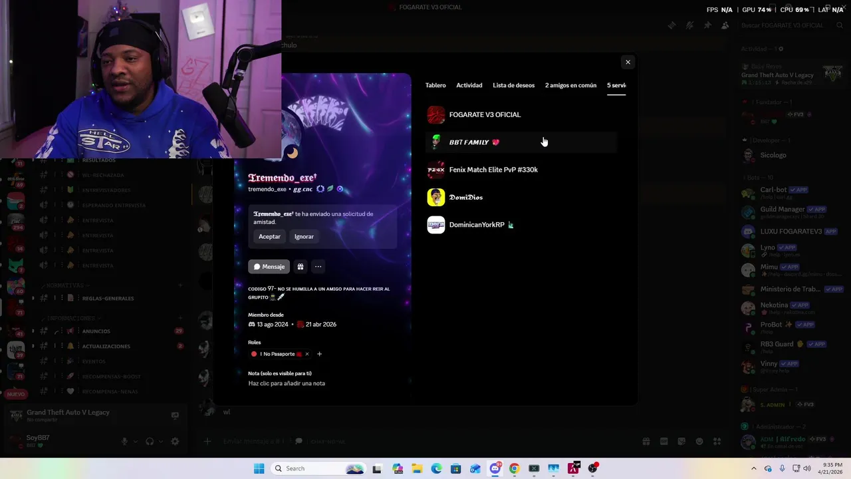Toggle microphone mute in user panel
Screen dimensions: 851x479
point(124,441)
